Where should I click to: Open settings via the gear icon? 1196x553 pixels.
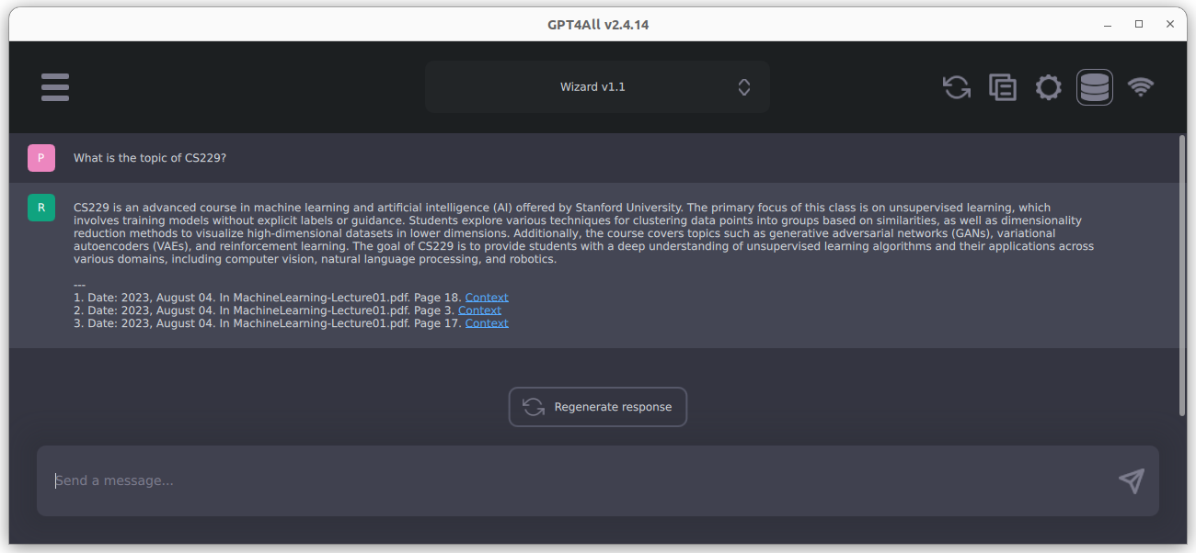(x=1048, y=86)
